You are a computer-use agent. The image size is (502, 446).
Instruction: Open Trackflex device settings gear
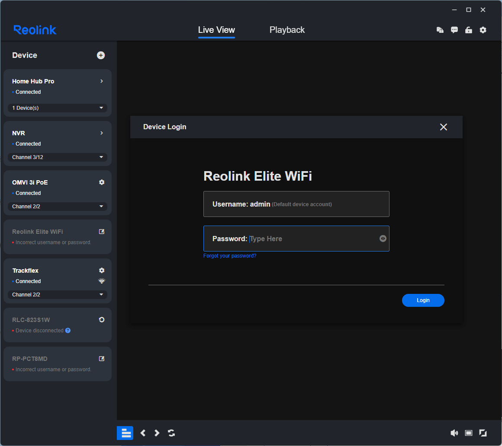click(102, 271)
